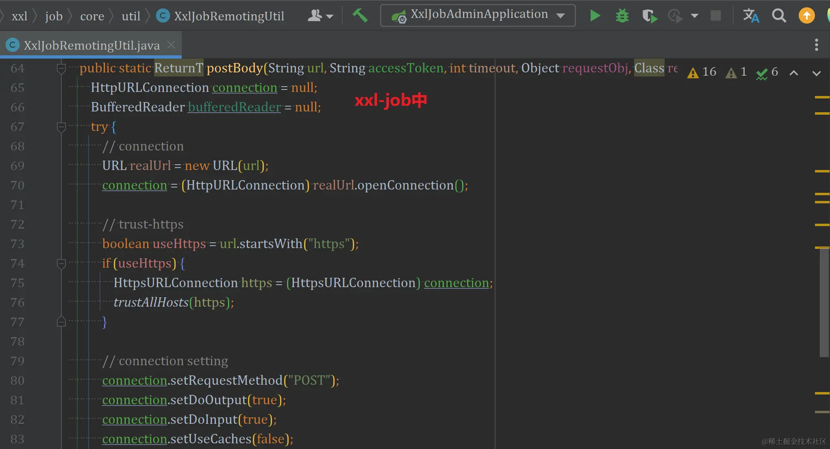830x449 pixels.
Task: Start debugging with the bug icon
Action: point(622,16)
